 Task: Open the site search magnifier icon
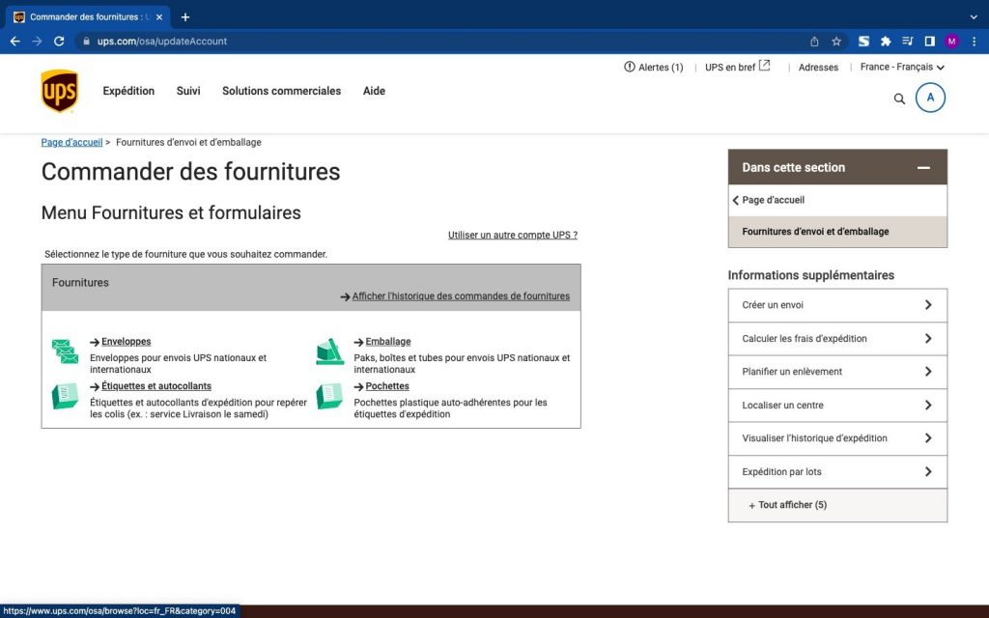click(899, 99)
